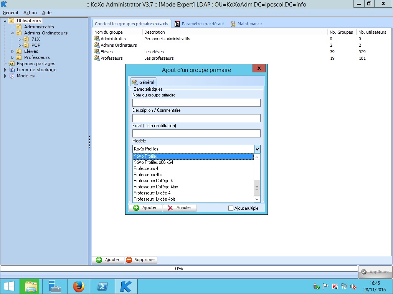This screenshot has height=294, width=393.
Task: Open Firefox from the taskbar
Action: [78, 286]
